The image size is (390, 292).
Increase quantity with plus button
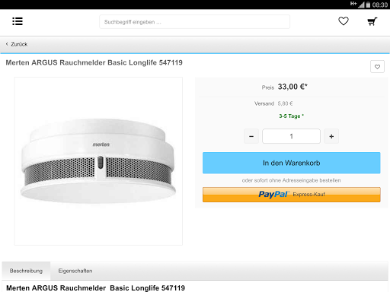tap(331, 136)
